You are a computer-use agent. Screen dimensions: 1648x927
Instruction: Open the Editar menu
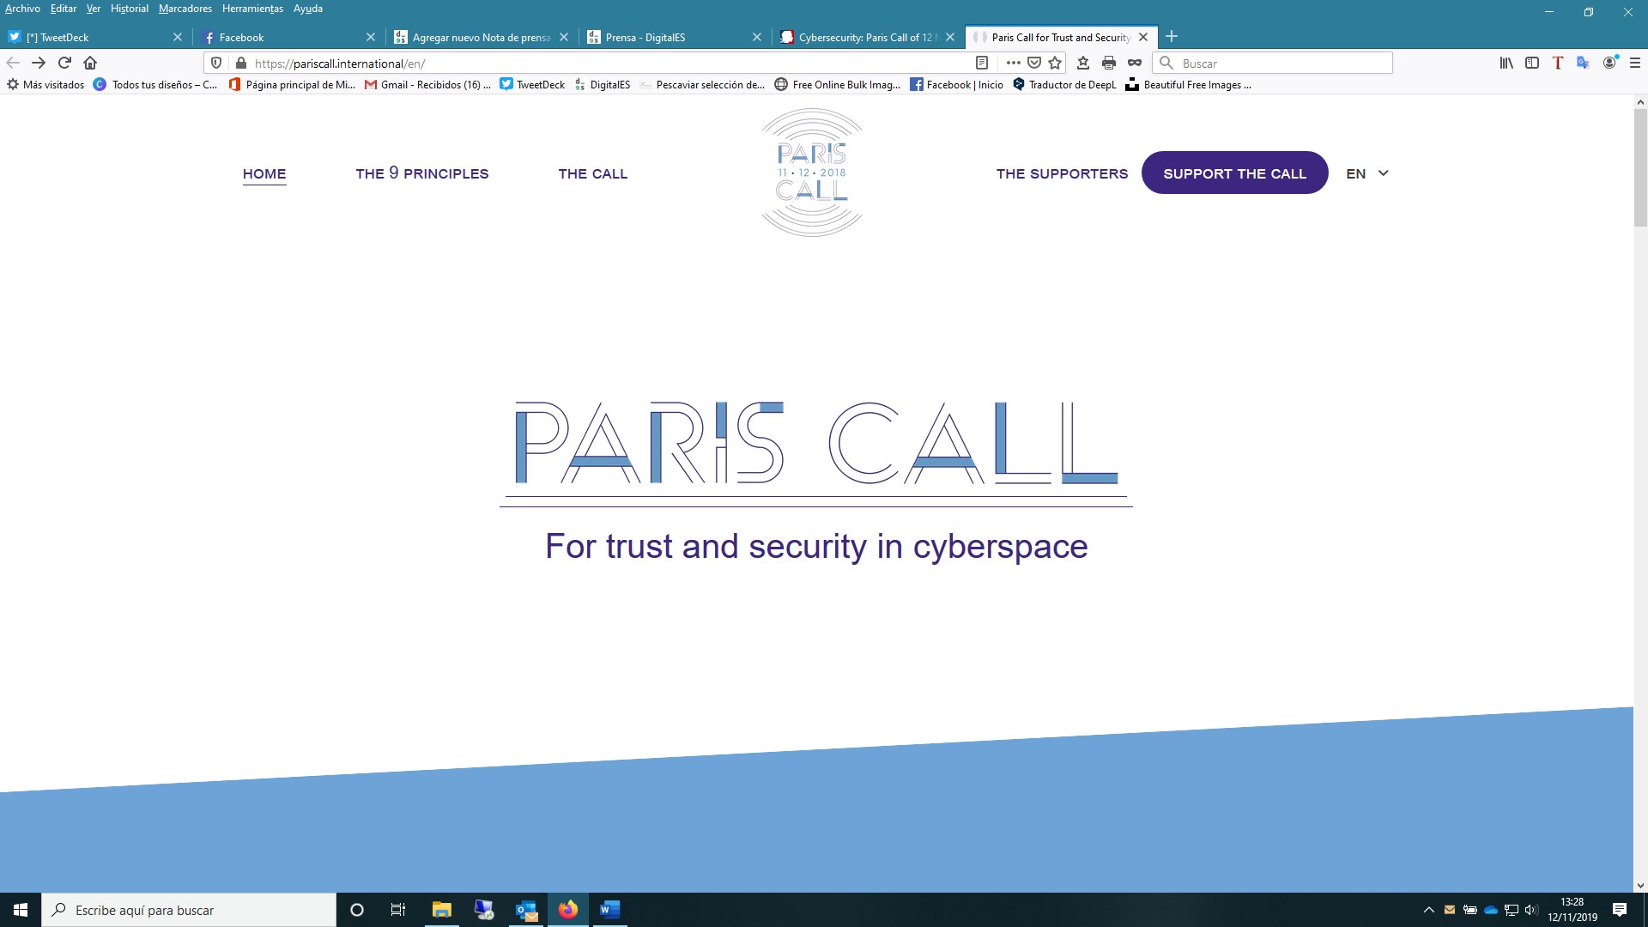click(64, 9)
